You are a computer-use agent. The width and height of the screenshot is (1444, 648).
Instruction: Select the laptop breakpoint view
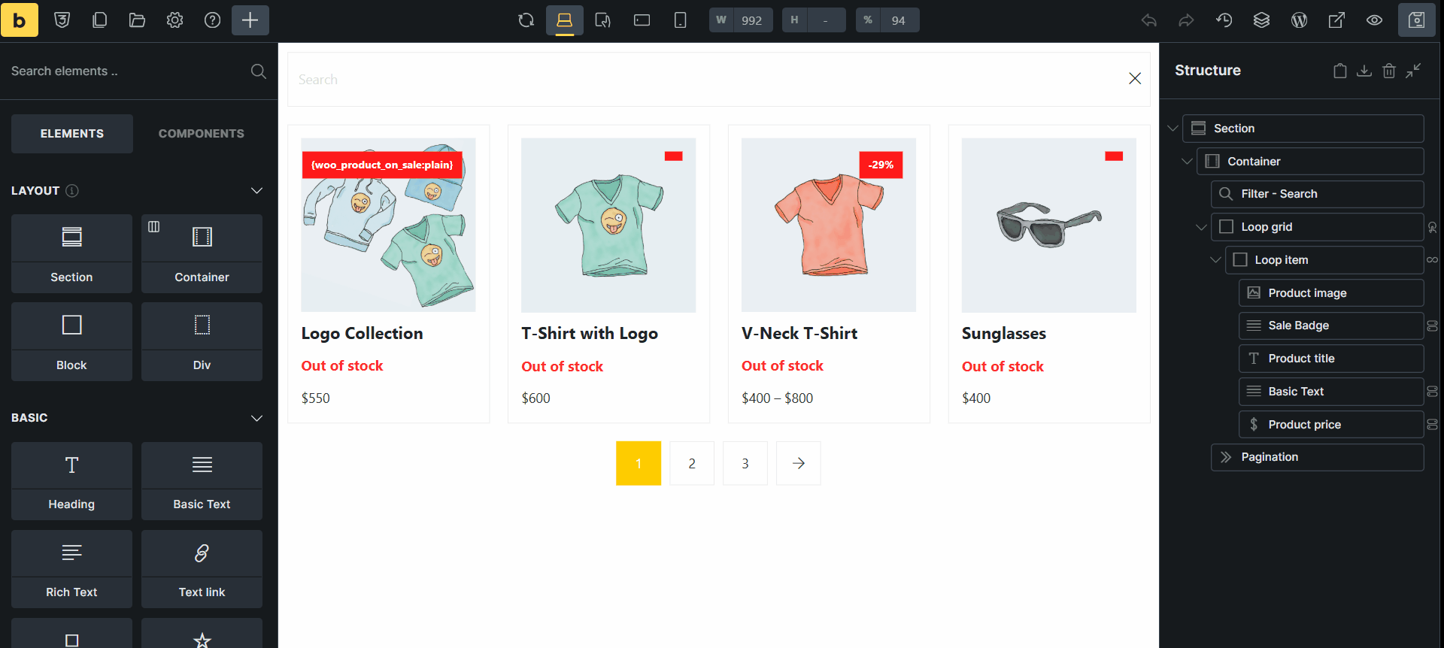[x=565, y=20]
